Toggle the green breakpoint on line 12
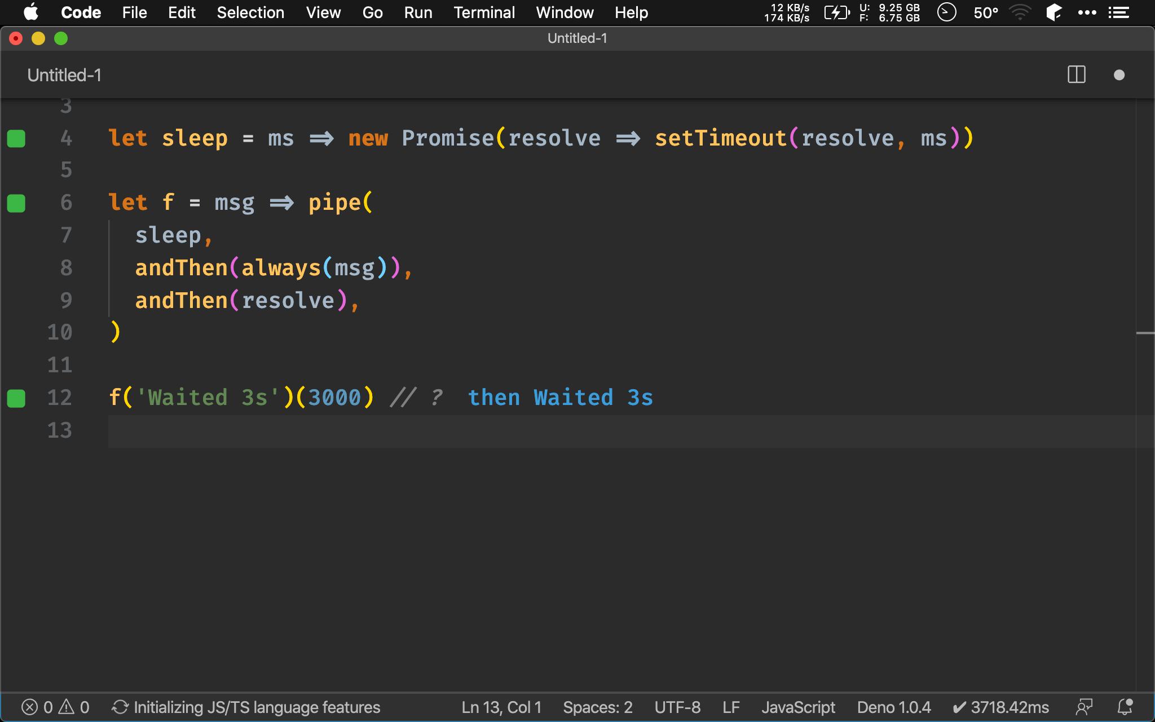This screenshot has width=1155, height=722. (16, 398)
